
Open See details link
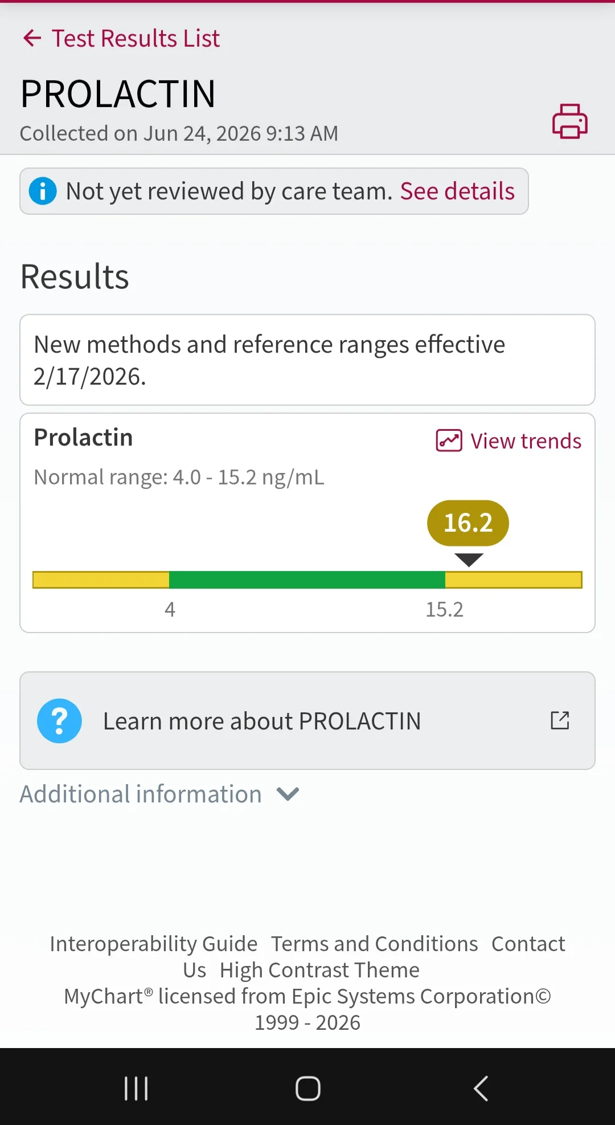coord(457,191)
